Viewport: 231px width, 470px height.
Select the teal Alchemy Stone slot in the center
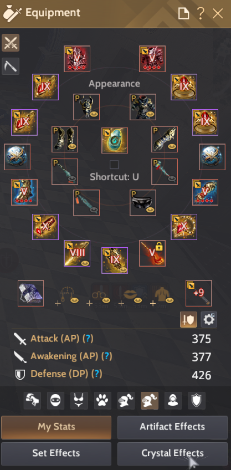(x=115, y=141)
